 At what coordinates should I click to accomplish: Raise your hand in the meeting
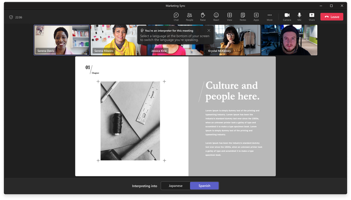[203, 16]
